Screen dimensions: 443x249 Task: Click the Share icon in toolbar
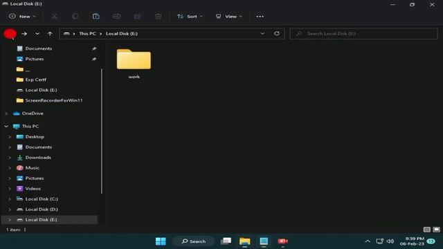[137, 17]
